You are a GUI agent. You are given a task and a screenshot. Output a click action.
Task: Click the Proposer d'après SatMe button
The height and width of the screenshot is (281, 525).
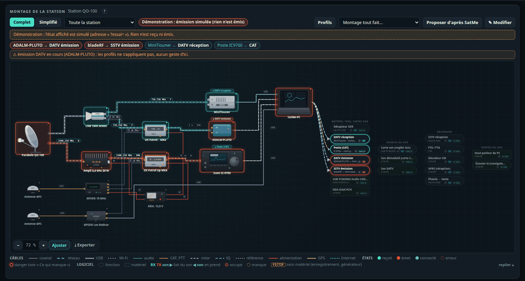click(x=452, y=23)
